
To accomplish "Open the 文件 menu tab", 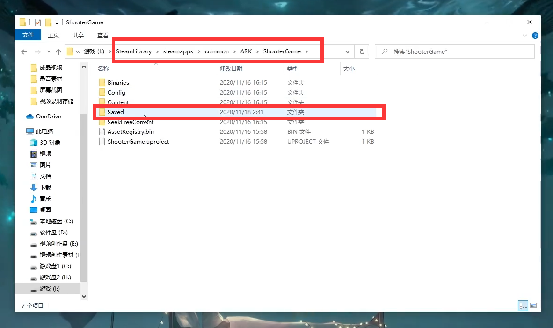I will [28, 35].
